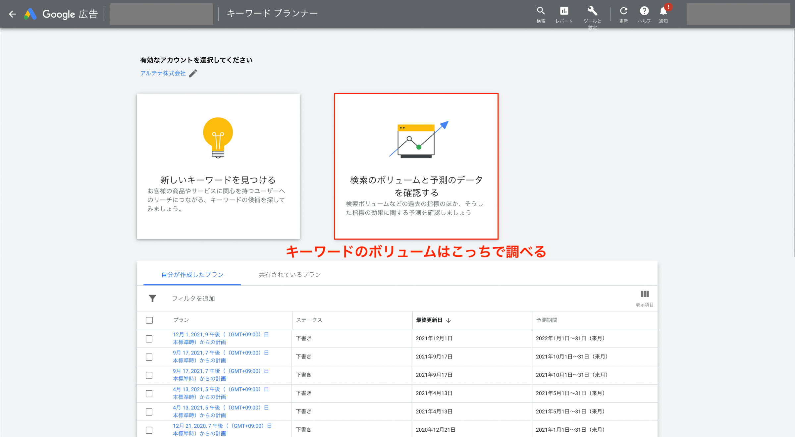The height and width of the screenshot is (437, 795).
Task: Open the reports (レポート) icon
Action: click(564, 15)
